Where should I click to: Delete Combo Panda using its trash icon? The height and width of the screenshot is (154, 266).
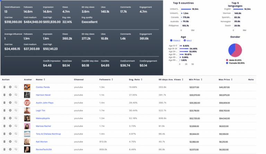[5, 87]
